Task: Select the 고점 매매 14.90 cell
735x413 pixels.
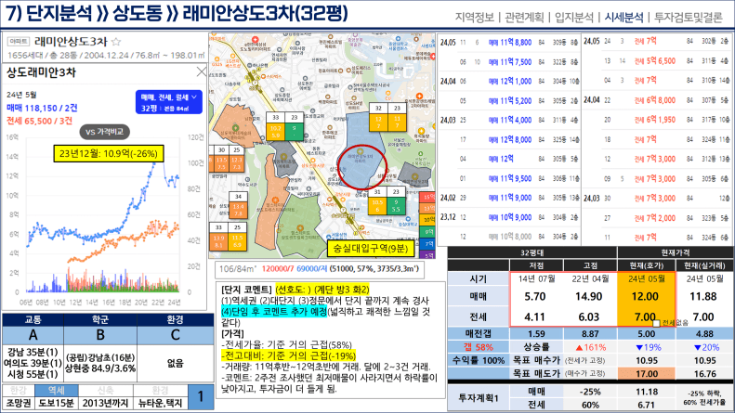Action: pyautogui.click(x=589, y=296)
